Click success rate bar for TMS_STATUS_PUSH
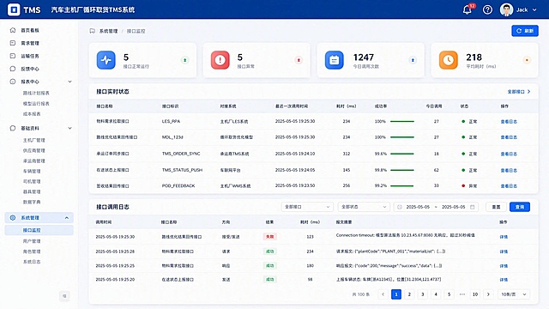The width and height of the screenshot is (549, 309). pos(402,170)
